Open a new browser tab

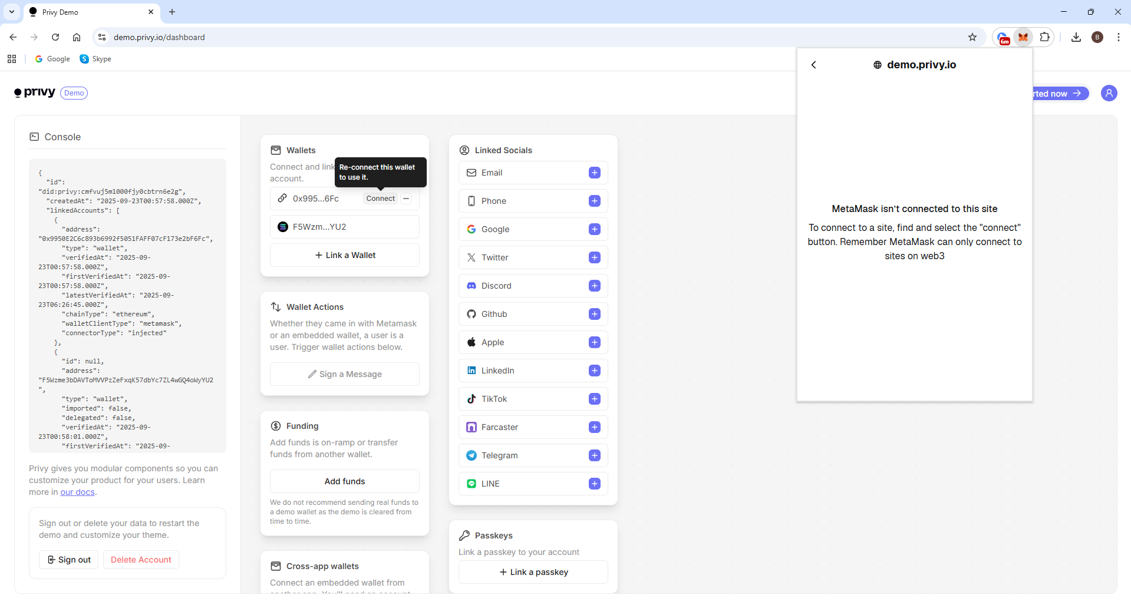tap(172, 12)
